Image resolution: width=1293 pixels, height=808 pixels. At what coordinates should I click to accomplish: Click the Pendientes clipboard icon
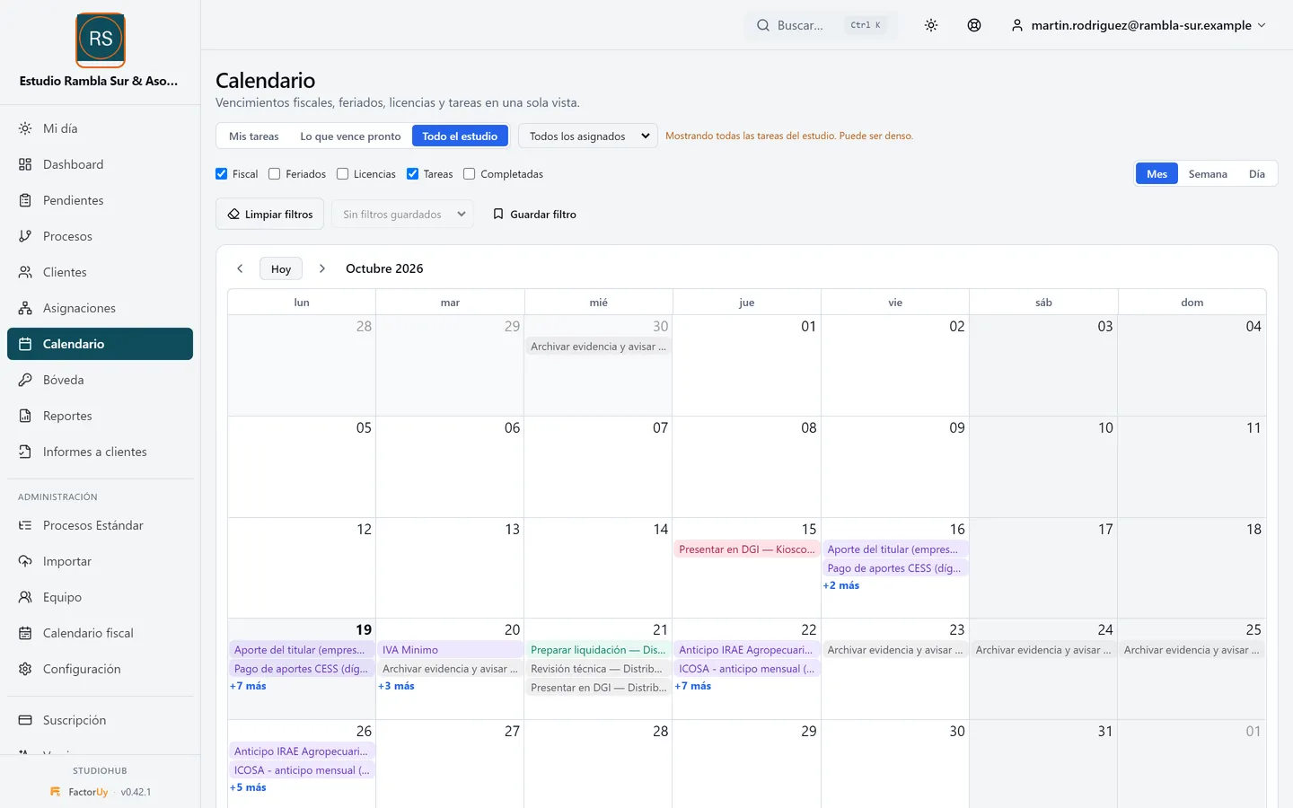point(25,200)
